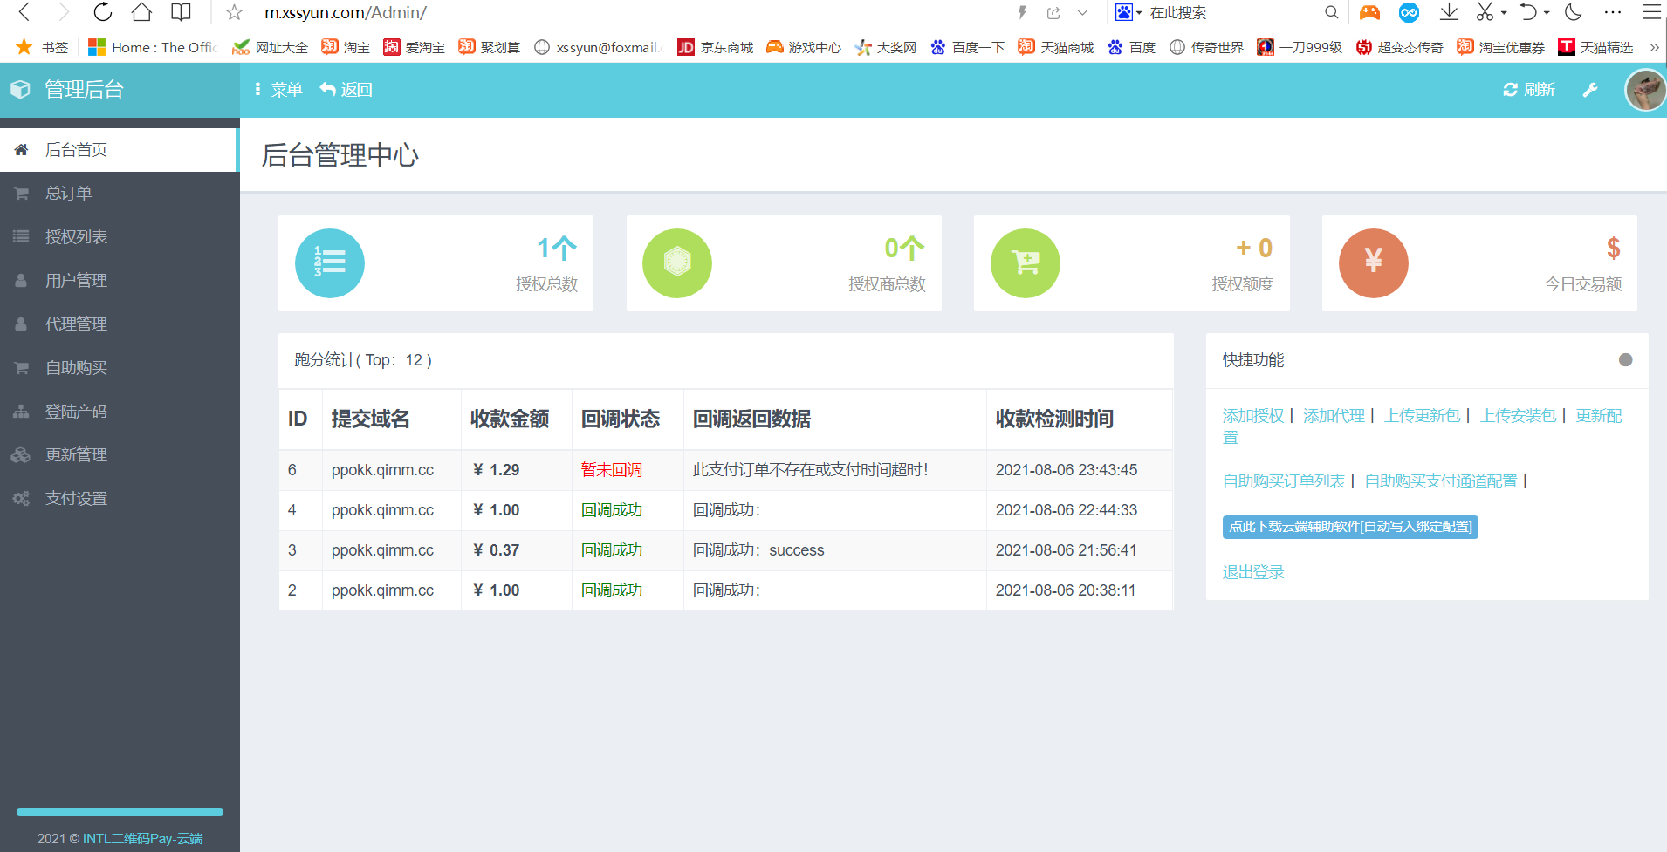Reload the page with browser refresh icon

click(103, 12)
